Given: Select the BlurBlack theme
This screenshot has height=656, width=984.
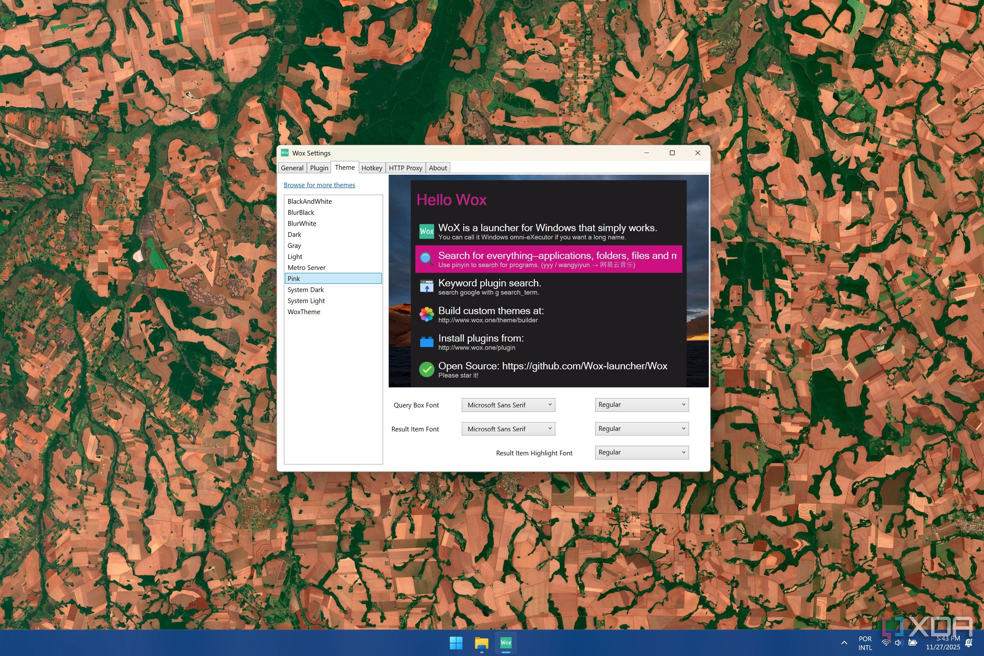Looking at the screenshot, I should coord(333,213).
